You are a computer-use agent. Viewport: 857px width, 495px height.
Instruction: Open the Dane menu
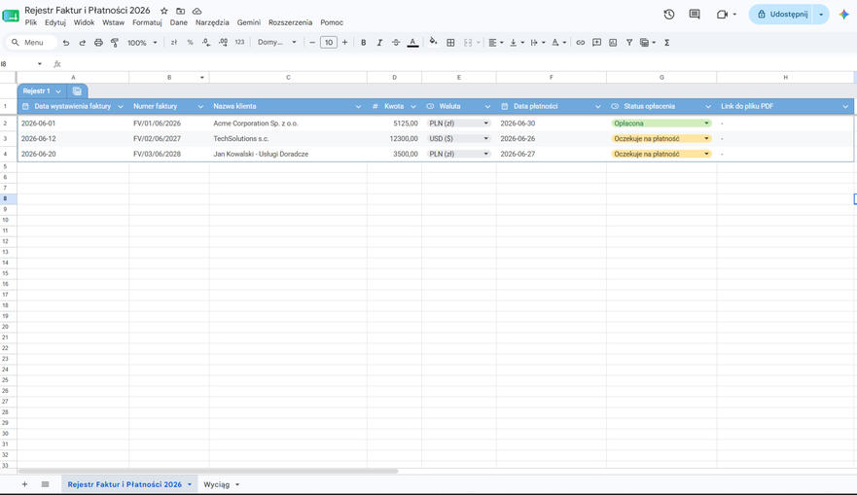click(179, 23)
